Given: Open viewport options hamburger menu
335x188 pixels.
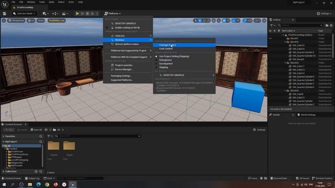Looking at the screenshot, I should click(4, 20).
